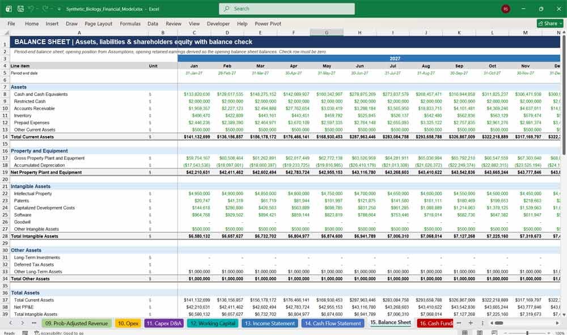Screen dimensions: 567x335
Task: Open the Formulas ribbon tab
Action: (x=130, y=23)
